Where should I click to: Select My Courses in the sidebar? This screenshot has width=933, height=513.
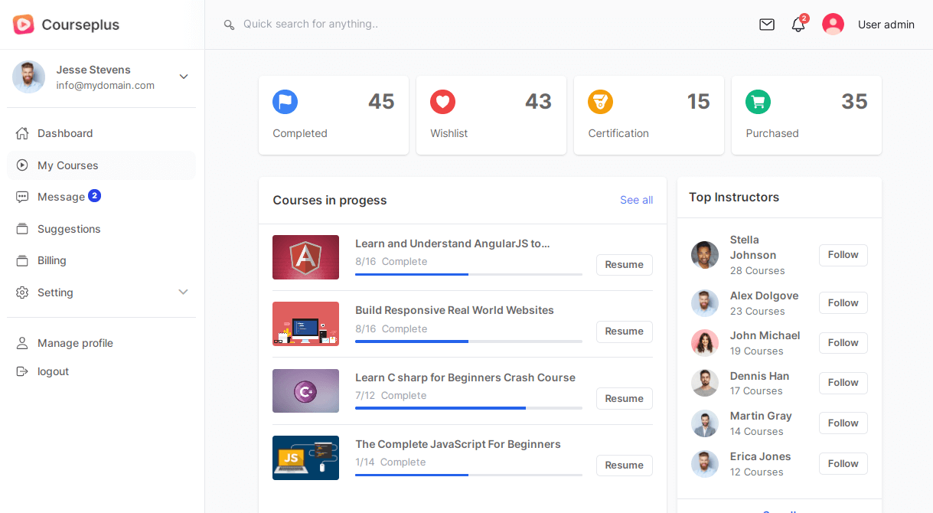(x=68, y=165)
